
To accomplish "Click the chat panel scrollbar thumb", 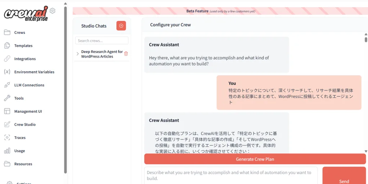I will coord(366,40).
